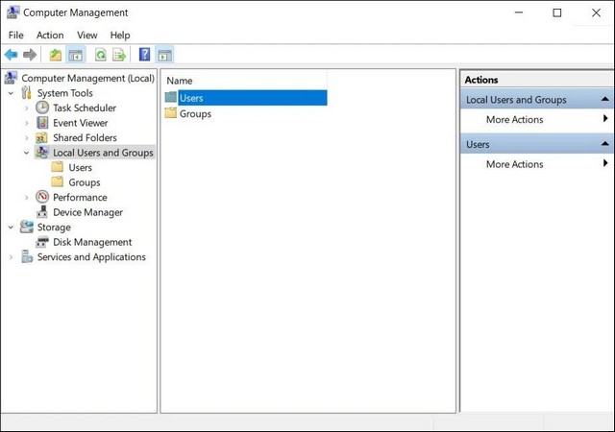Collapse the Users actions section arrow
This screenshot has height=432, width=615.
click(604, 144)
